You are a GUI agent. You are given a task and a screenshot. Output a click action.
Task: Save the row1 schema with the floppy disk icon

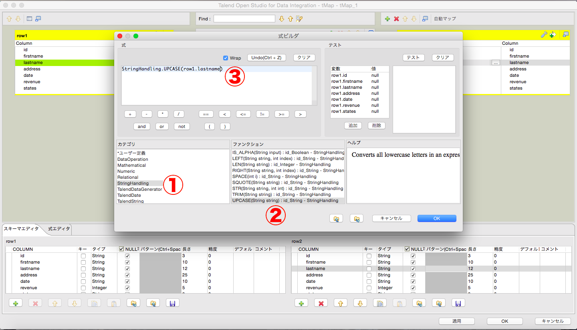[173, 303]
